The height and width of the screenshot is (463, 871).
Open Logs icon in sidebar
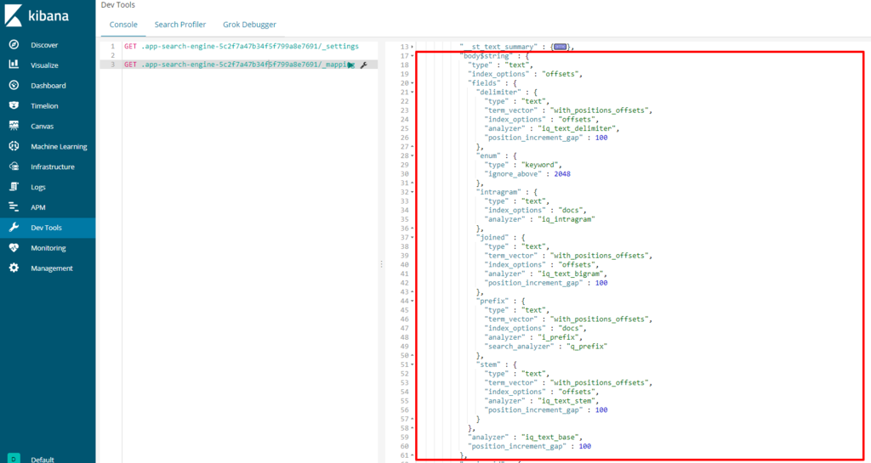pos(14,187)
